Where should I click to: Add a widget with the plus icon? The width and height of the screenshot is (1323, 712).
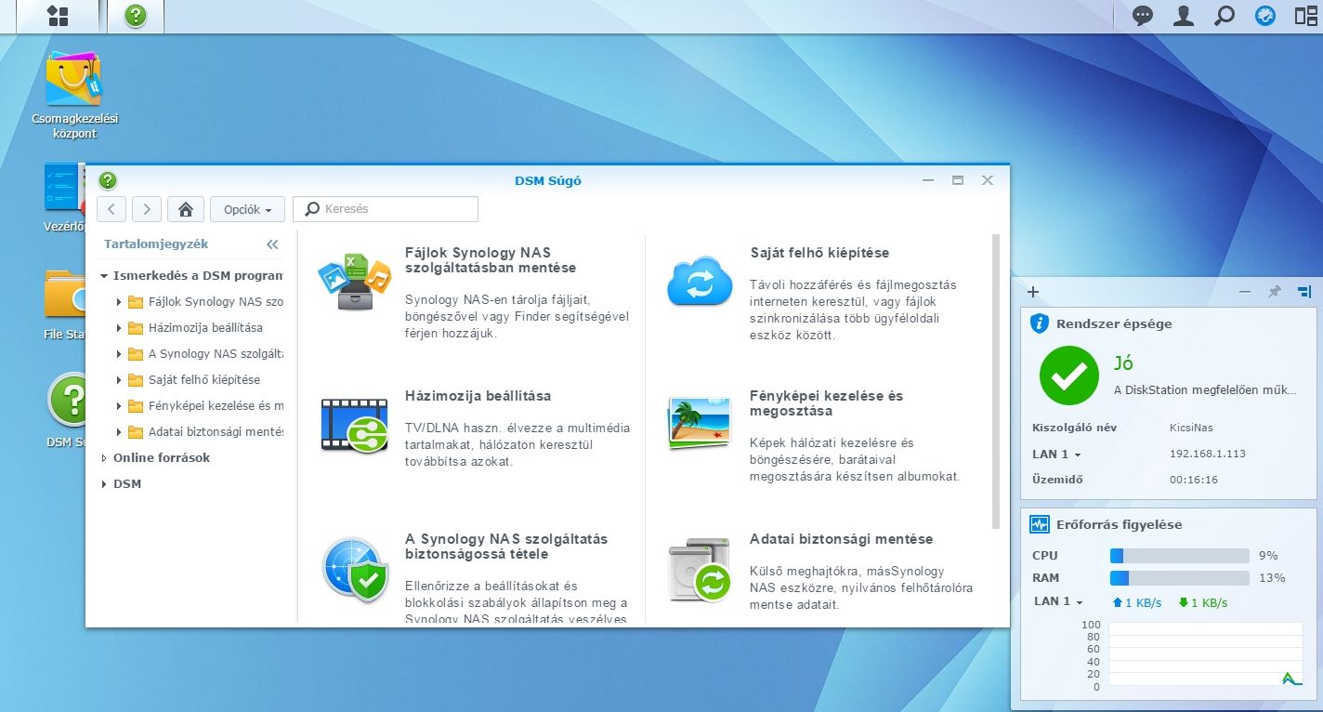click(x=1033, y=292)
